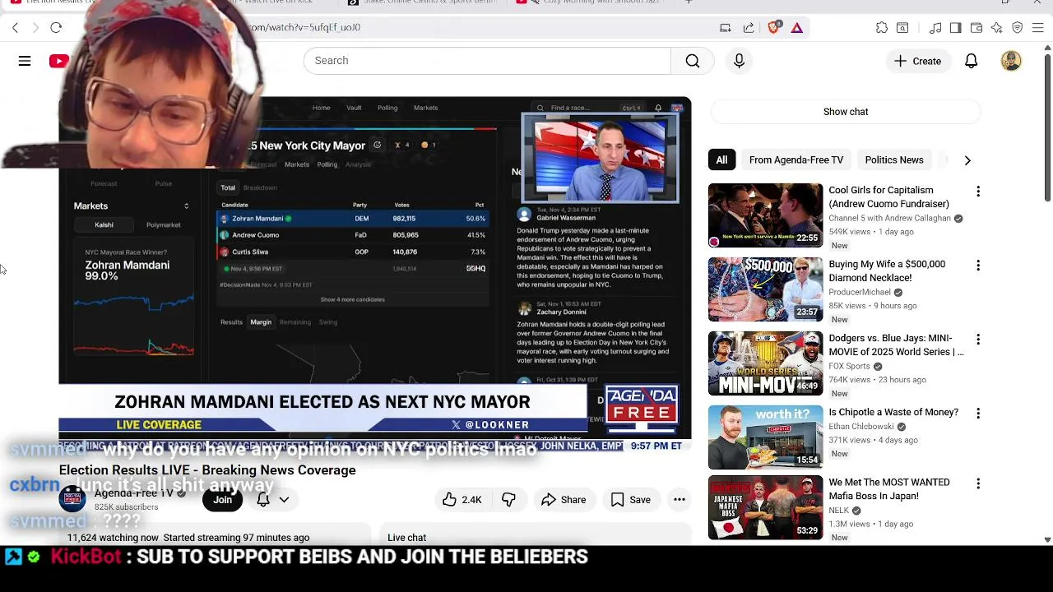The height and width of the screenshot is (592, 1053).
Task: Select the Politics News chip
Action: [x=894, y=160]
